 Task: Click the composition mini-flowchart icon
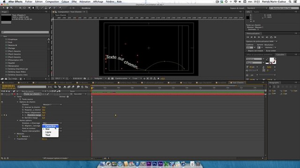pyautogui.click(x=50, y=87)
